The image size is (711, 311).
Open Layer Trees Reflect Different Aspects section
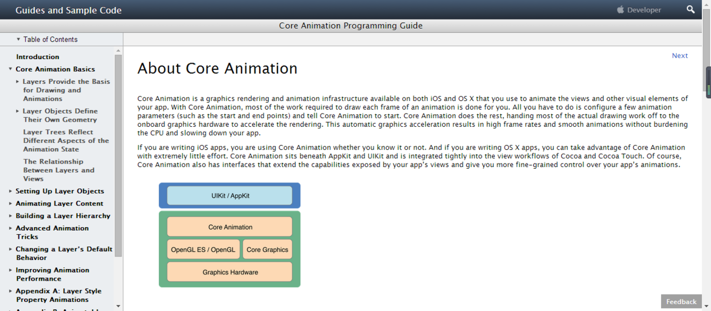coord(65,141)
